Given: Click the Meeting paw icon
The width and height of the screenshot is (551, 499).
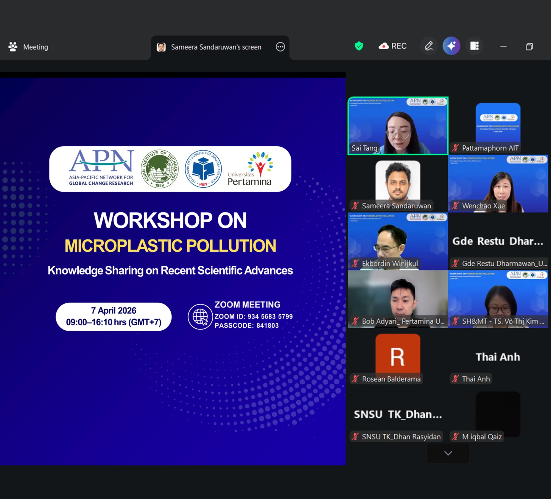Looking at the screenshot, I should [x=13, y=47].
